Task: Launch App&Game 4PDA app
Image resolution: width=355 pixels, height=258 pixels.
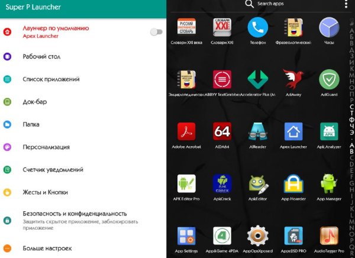Action: [222, 240]
